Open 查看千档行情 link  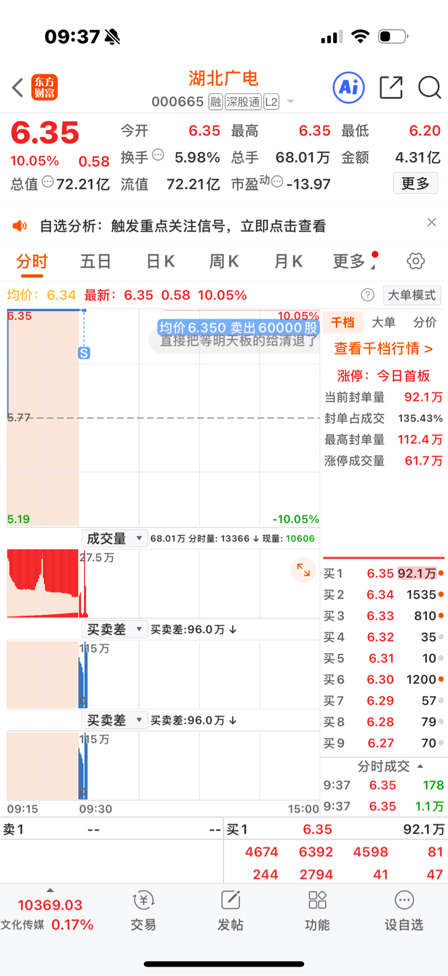pos(383,349)
